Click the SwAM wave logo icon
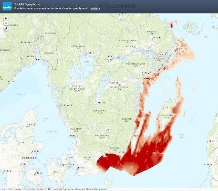Image resolution: width=218 pixels, height=191 pixels. pyautogui.click(x=7, y=6)
